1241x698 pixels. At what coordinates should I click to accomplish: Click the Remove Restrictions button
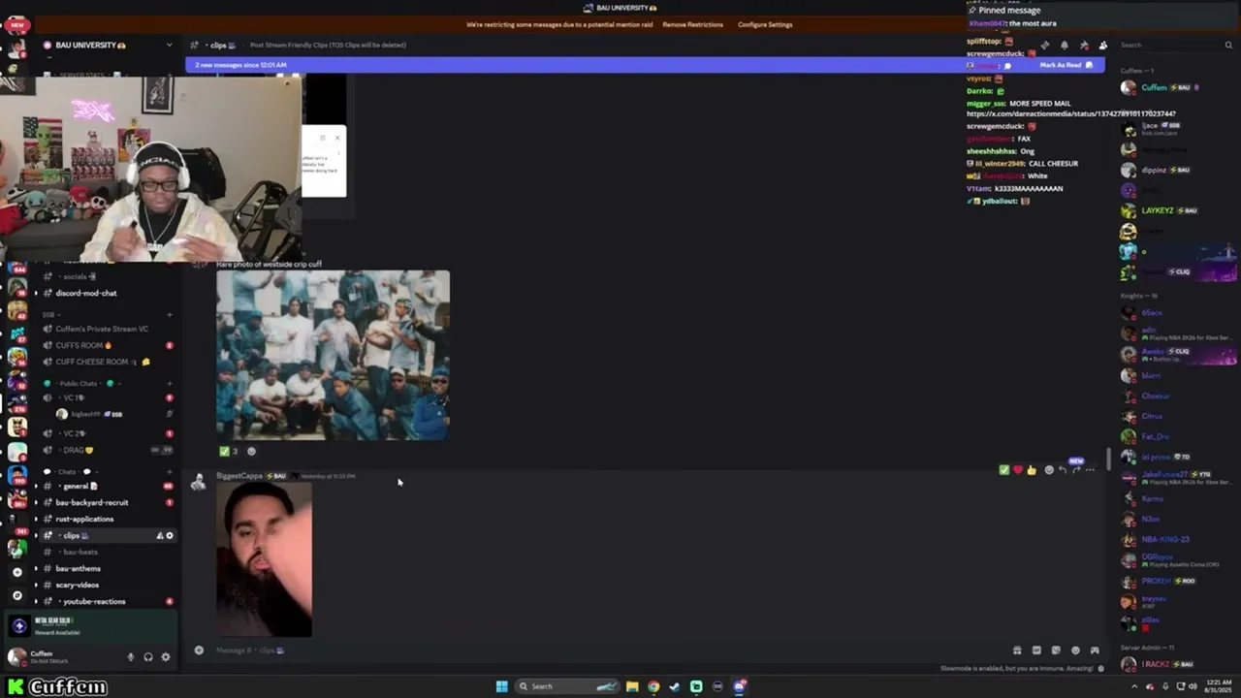coord(692,24)
